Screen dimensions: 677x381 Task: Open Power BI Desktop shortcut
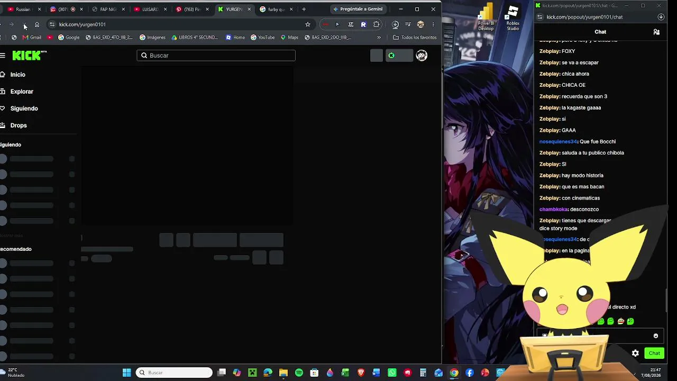pos(486,17)
